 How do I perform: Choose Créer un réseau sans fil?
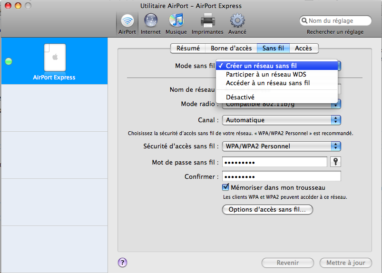(x=277, y=66)
